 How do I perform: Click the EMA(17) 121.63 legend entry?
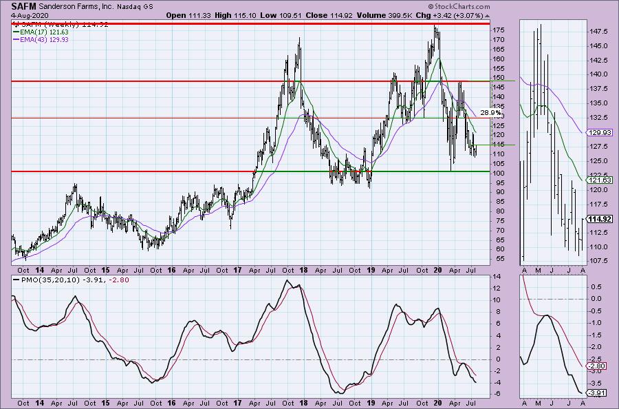[x=41, y=32]
